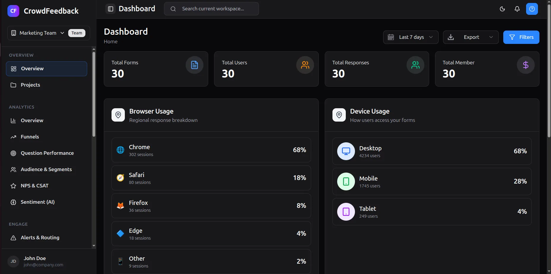Open the Marketing Team workspace dropdown

pyautogui.click(x=49, y=33)
